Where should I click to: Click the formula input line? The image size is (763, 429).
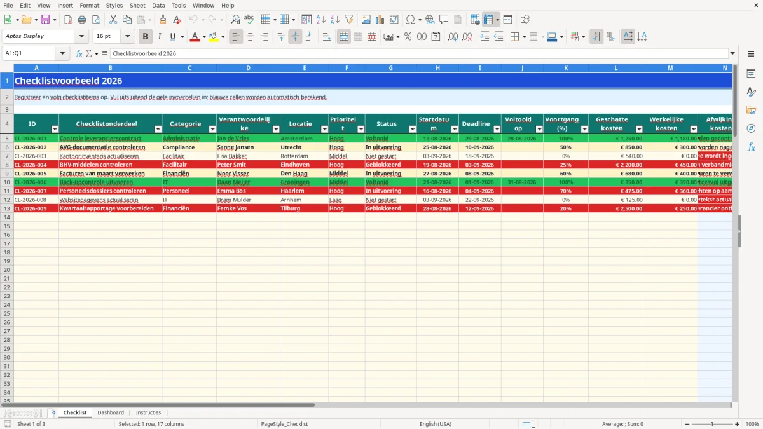(x=419, y=53)
